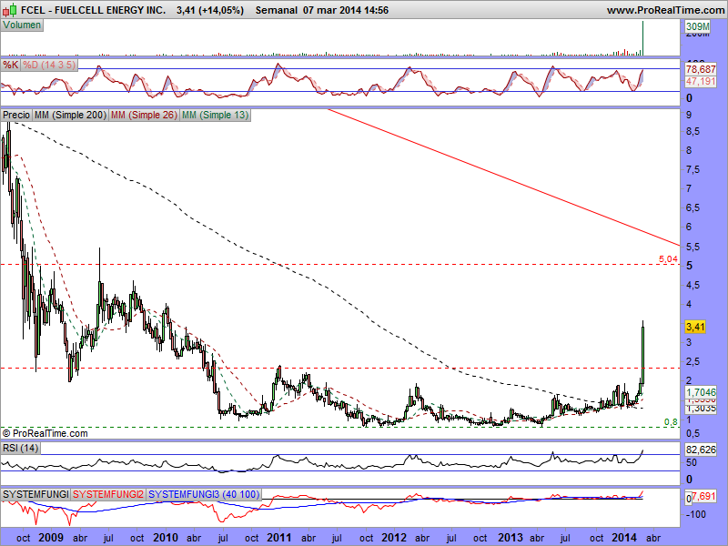Viewport: 728px width, 546px height.
Task: Click the red descending trendline
Action: click(503, 177)
